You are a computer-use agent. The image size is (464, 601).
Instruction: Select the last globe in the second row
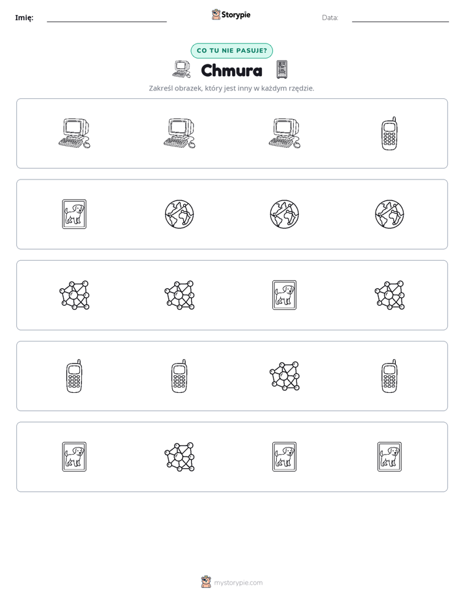[x=389, y=214]
